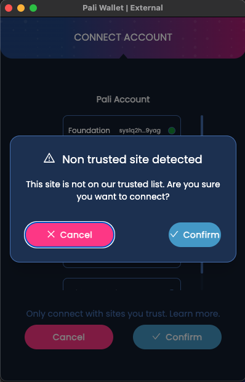Open the Learn more link
Image resolution: width=245 pixels, height=382 pixels.
[x=195, y=314]
